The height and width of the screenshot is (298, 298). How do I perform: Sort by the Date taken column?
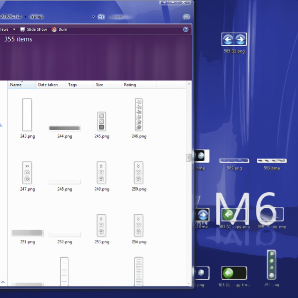[x=51, y=85]
